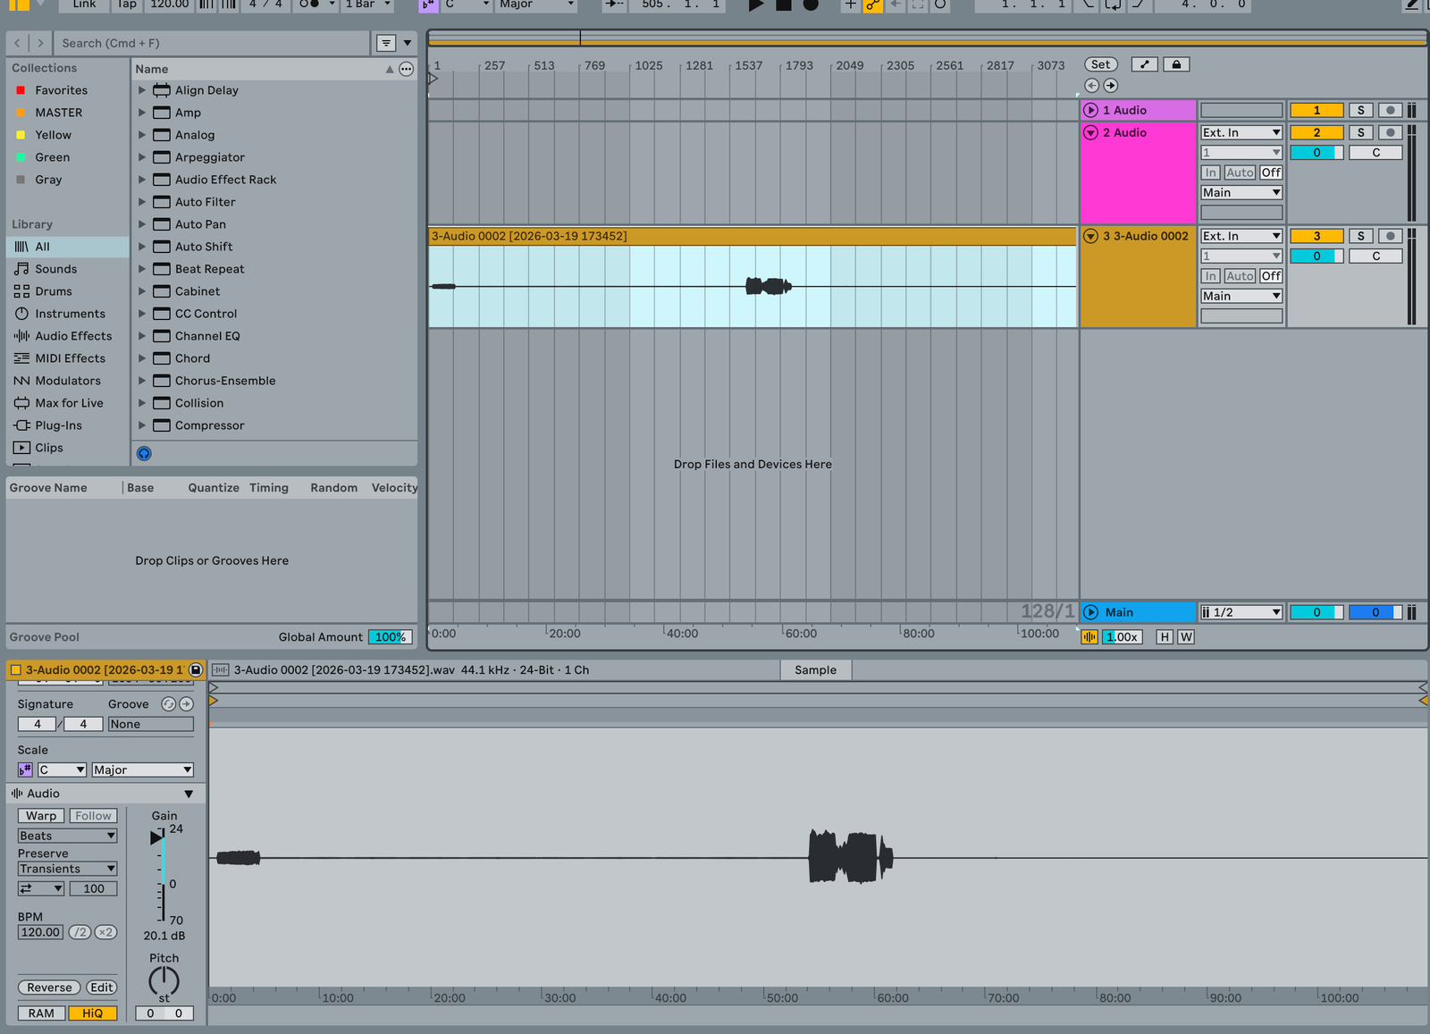Click the groove hot-swap icon

pyautogui.click(x=168, y=704)
